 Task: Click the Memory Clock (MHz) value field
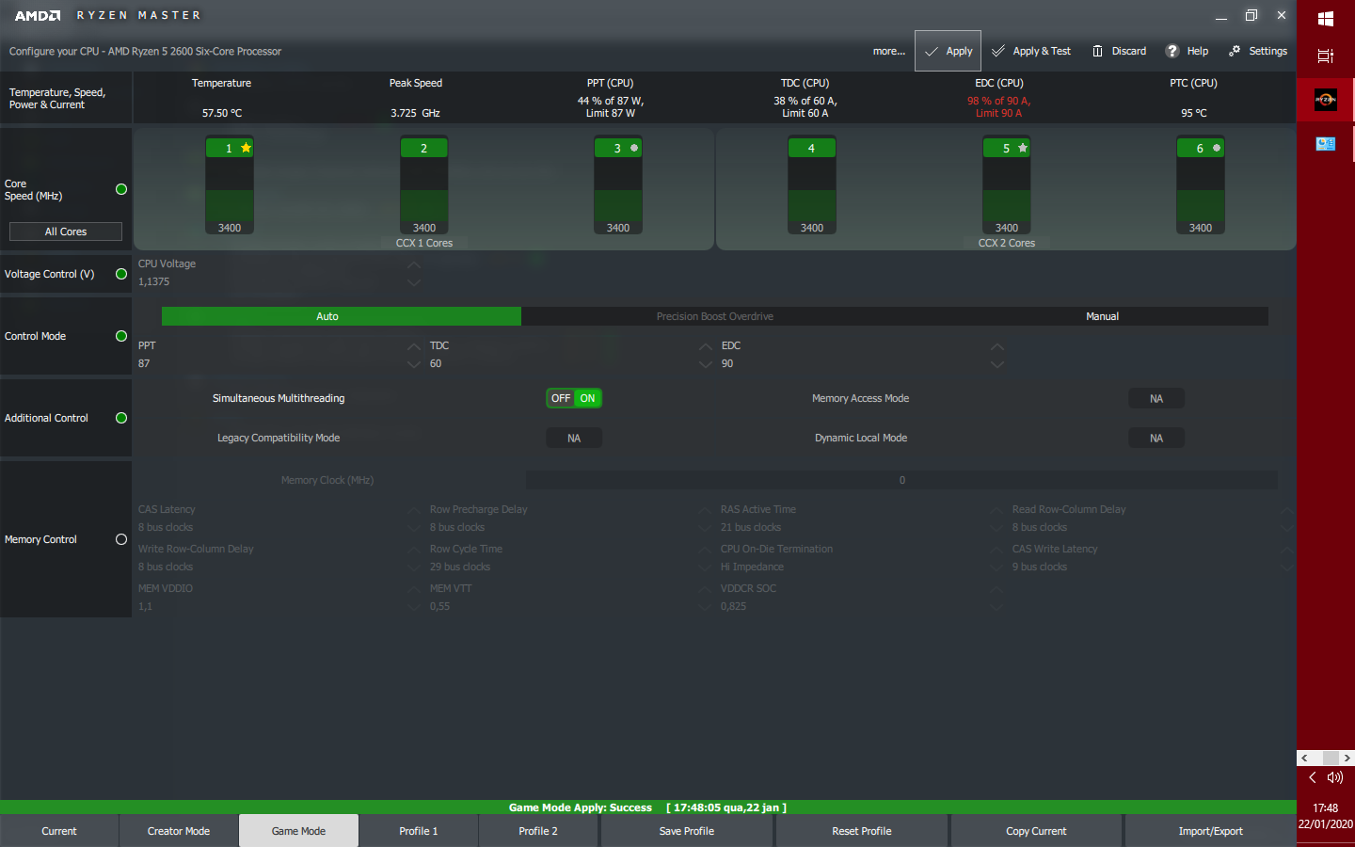tap(901, 480)
